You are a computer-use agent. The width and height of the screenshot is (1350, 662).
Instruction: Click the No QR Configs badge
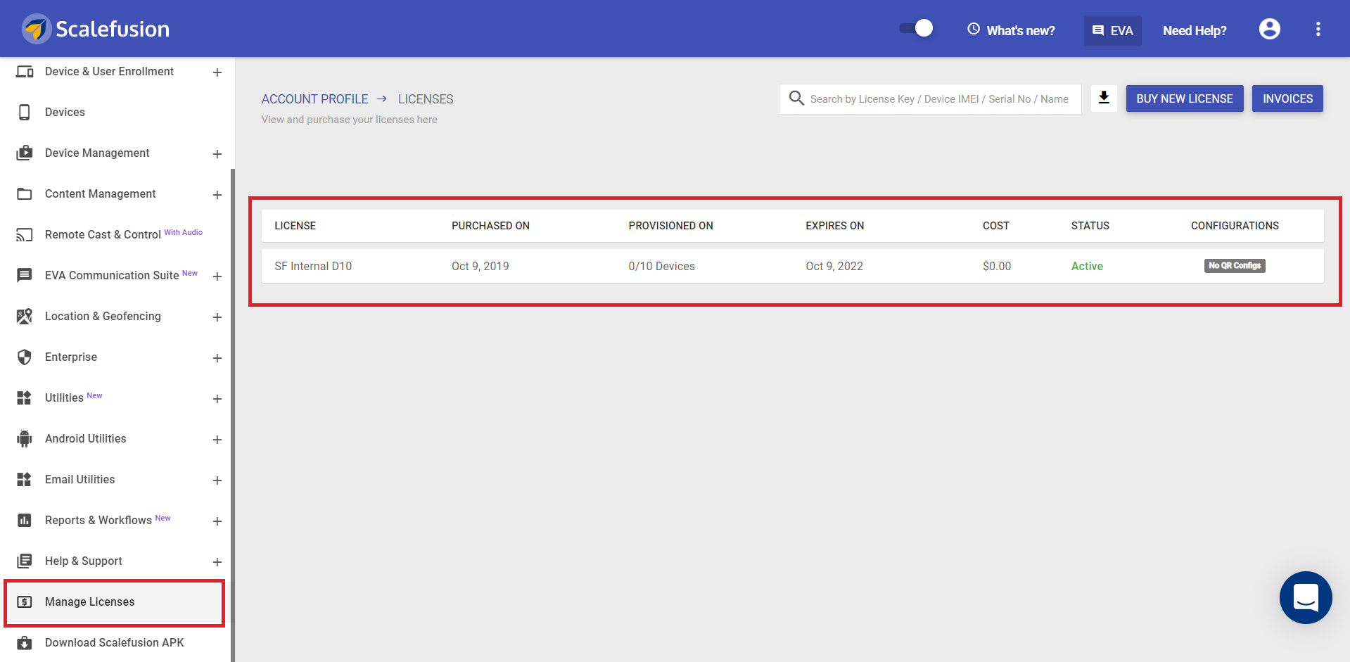[x=1234, y=266]
